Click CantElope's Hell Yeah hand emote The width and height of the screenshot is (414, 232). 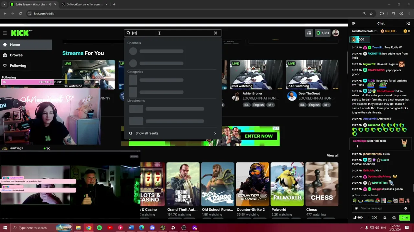404,143
